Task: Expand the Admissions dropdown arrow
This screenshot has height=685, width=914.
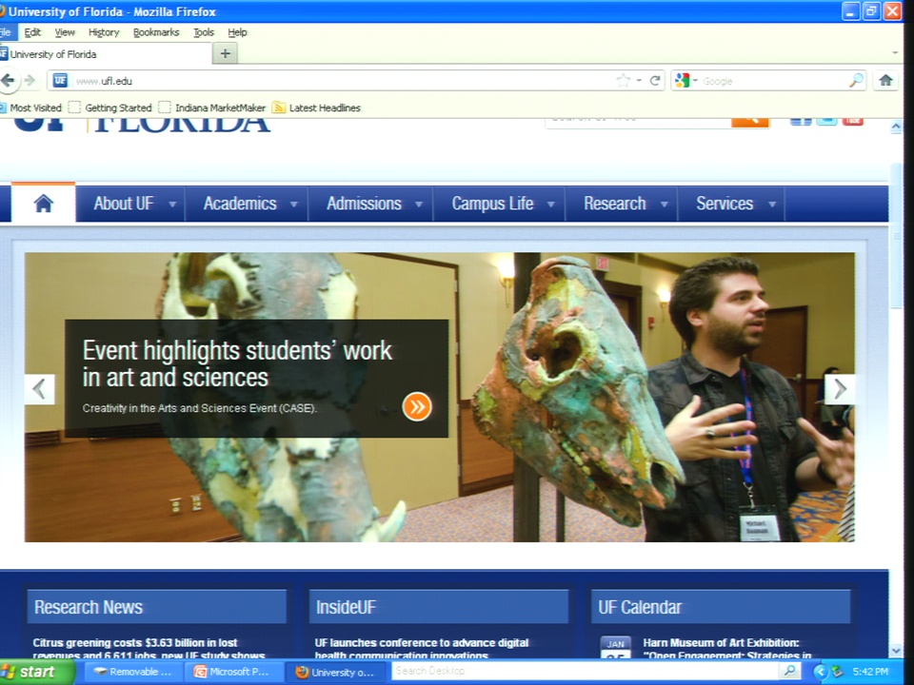Action: [419, 205]
